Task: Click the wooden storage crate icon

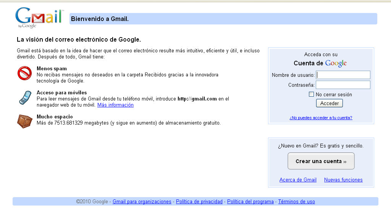Action: [x=25, y=121]
